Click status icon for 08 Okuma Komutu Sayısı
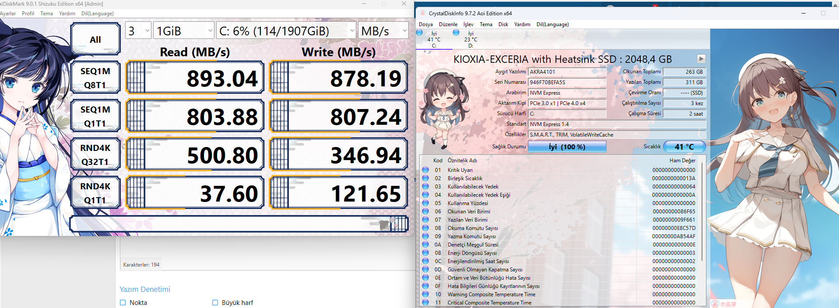 pos(425,228)
